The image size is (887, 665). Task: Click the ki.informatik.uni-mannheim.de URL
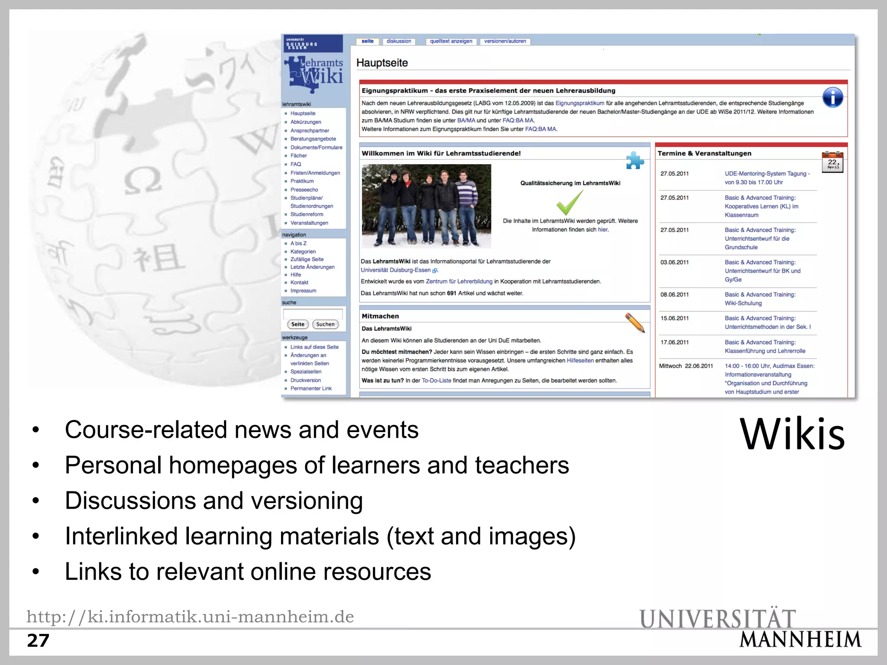[x=190, y=617]
